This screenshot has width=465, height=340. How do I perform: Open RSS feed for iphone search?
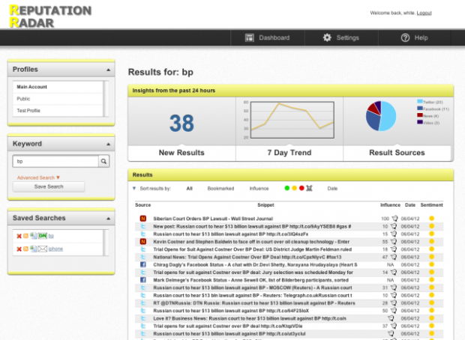click(x=25, y=249)
